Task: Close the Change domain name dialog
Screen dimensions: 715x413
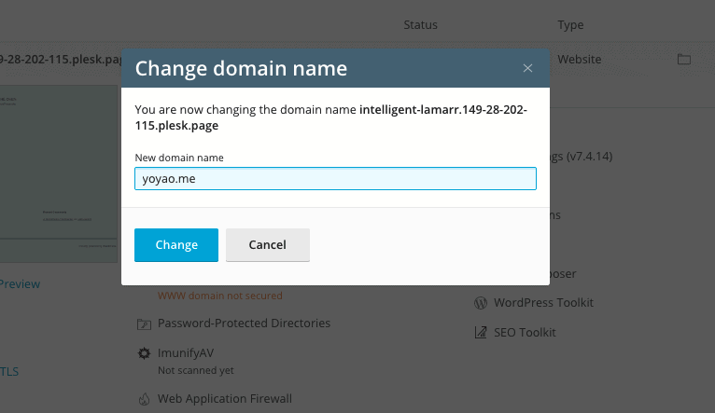Action: coord(527,68)
